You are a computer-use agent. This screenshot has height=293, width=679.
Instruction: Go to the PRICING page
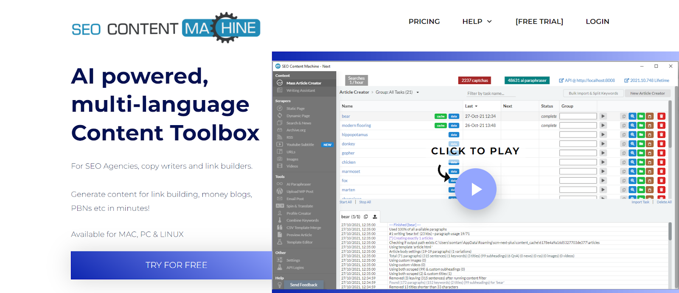[424, 21]
